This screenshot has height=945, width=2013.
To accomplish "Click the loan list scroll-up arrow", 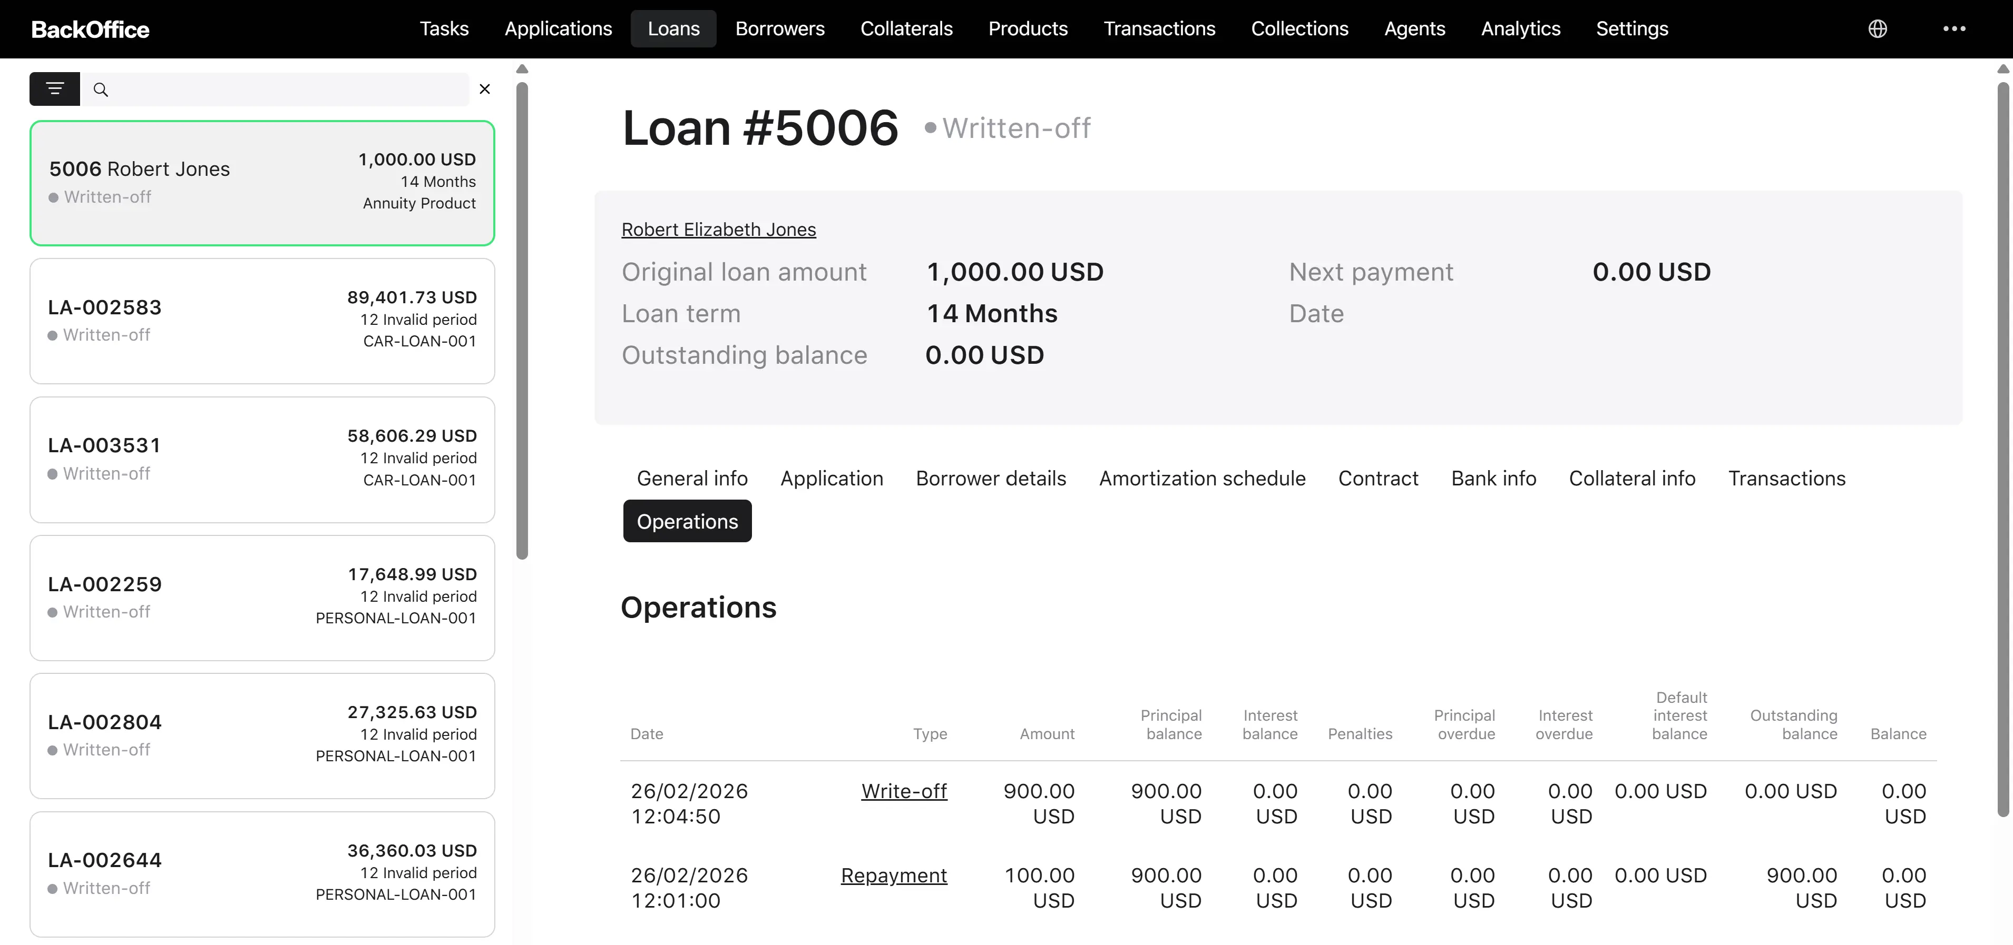I will coord(522,69).
